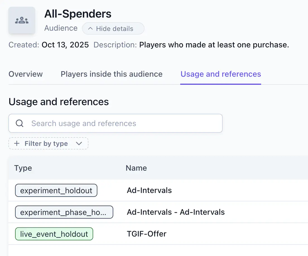Click the chevron icon inside Hide details chip

click(x=90, y=28)
